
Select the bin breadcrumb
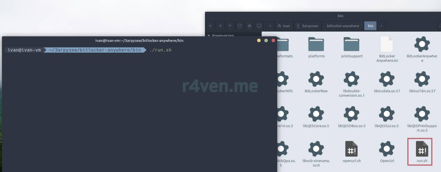370,26
